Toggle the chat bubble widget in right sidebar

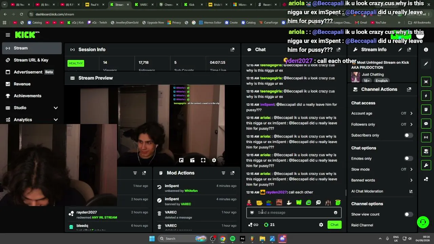coord(426,124)
